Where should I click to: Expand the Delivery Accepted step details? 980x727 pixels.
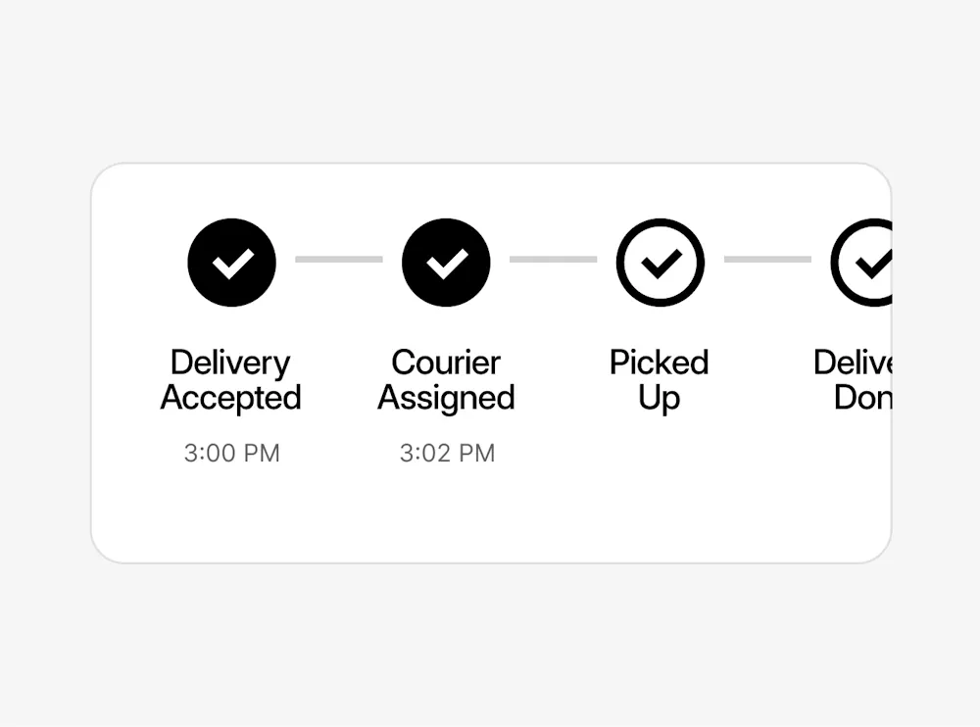click(x=231, y=380)
